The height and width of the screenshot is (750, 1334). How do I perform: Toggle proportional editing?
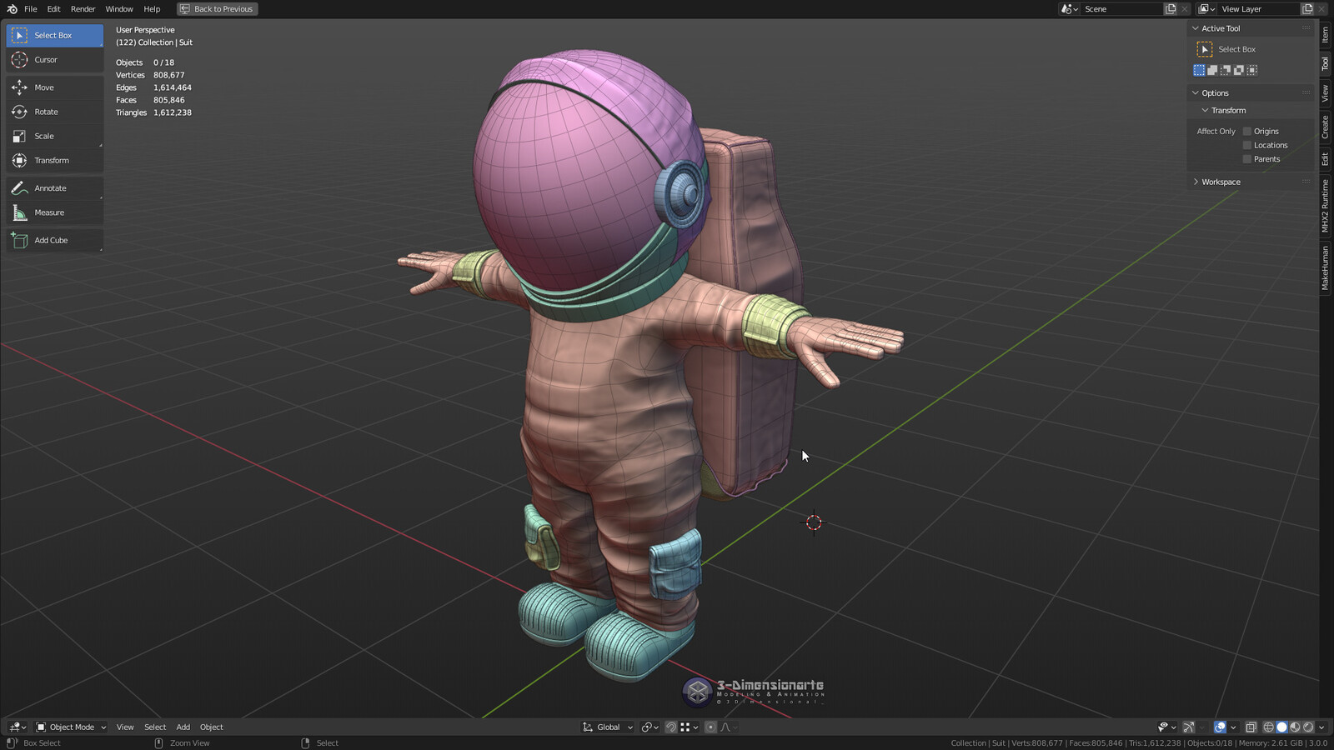710,727
